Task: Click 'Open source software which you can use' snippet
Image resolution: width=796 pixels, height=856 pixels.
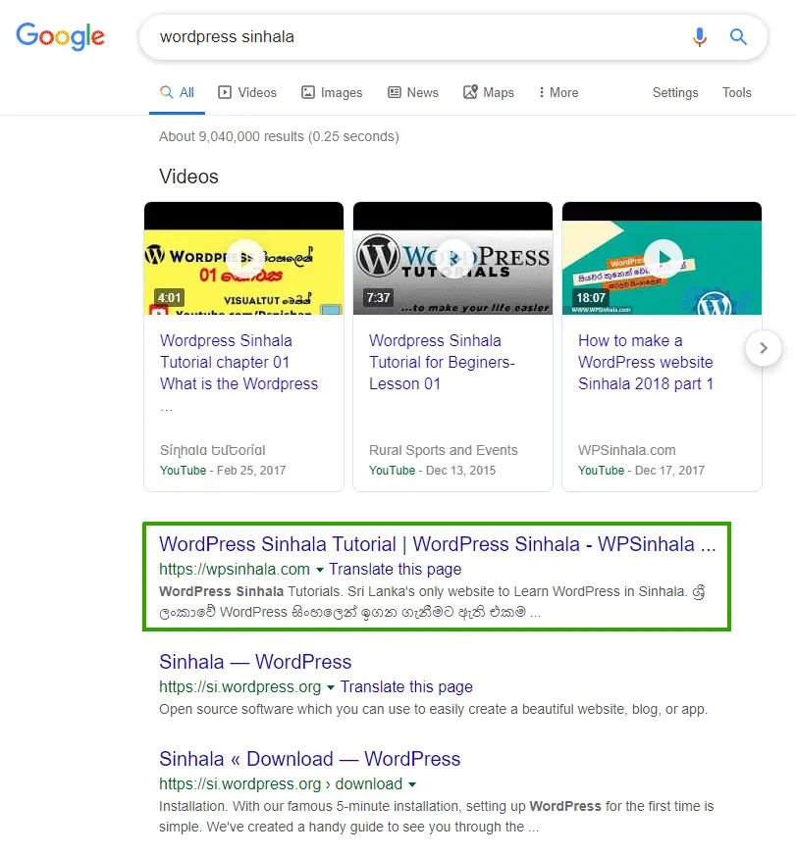Action: [x=433, y=709]
